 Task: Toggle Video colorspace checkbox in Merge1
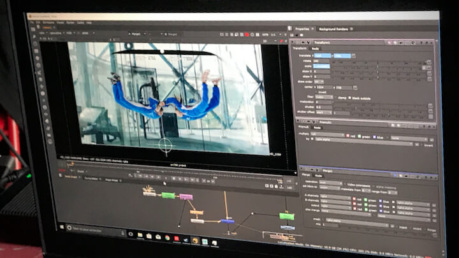point(345,184)
